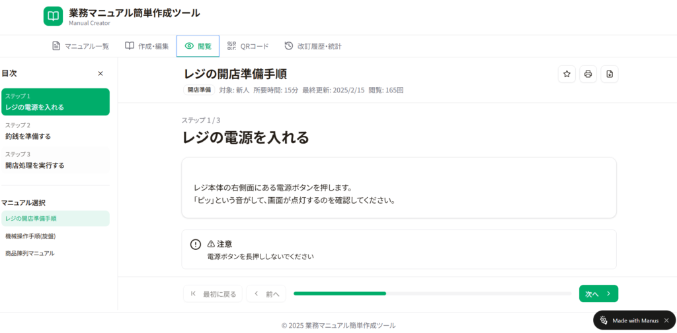This screenshot has height=333, width=677.
Task: Dismiss the Made with Manus badge
Action: (666, 320)
